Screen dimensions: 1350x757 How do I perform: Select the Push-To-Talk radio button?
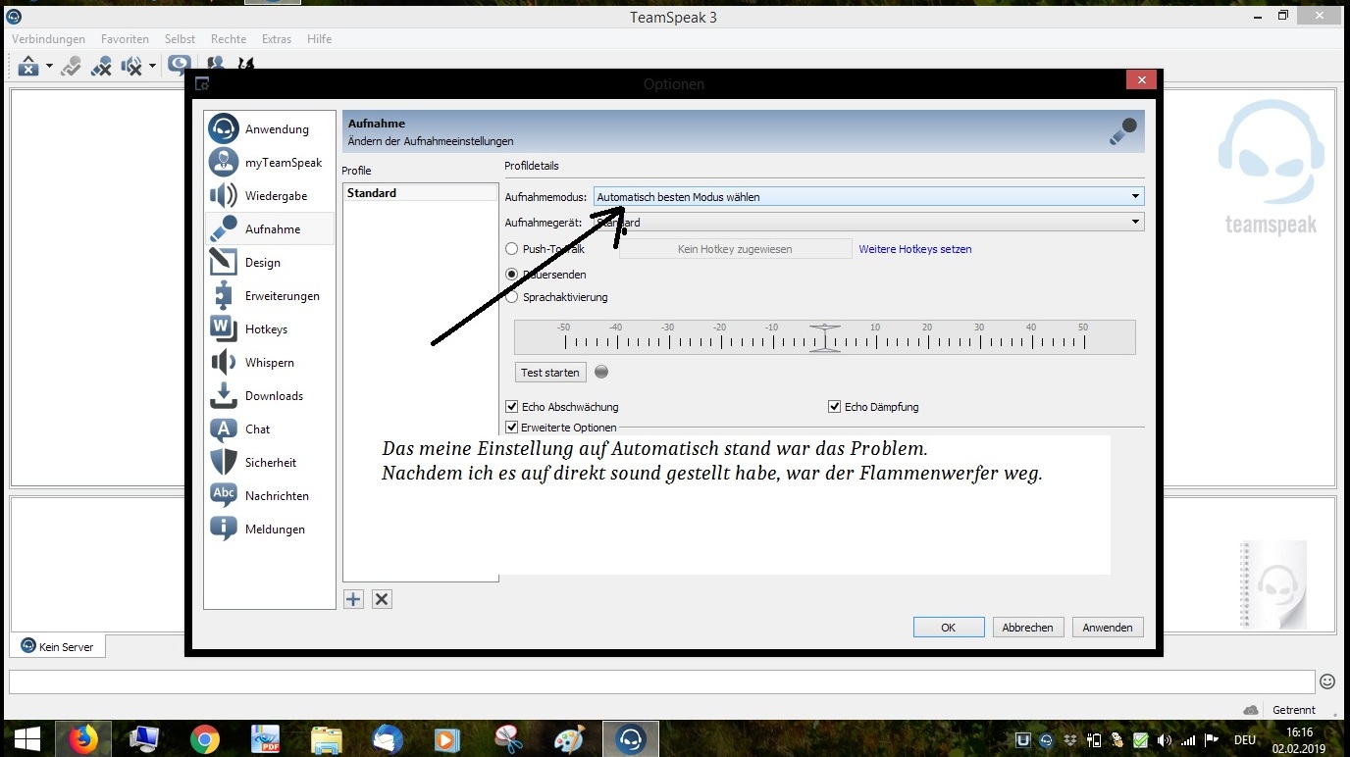[511, 249]
